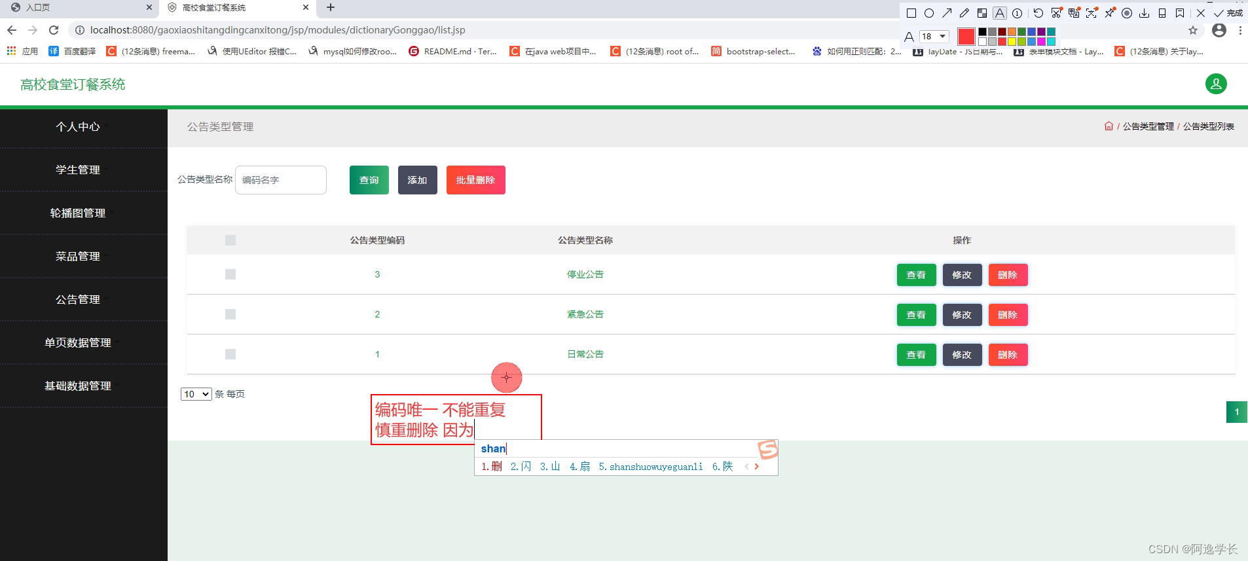
Task: Select the rectangle annotation tool
Action: pyautogui.click(x=911, y=13)
